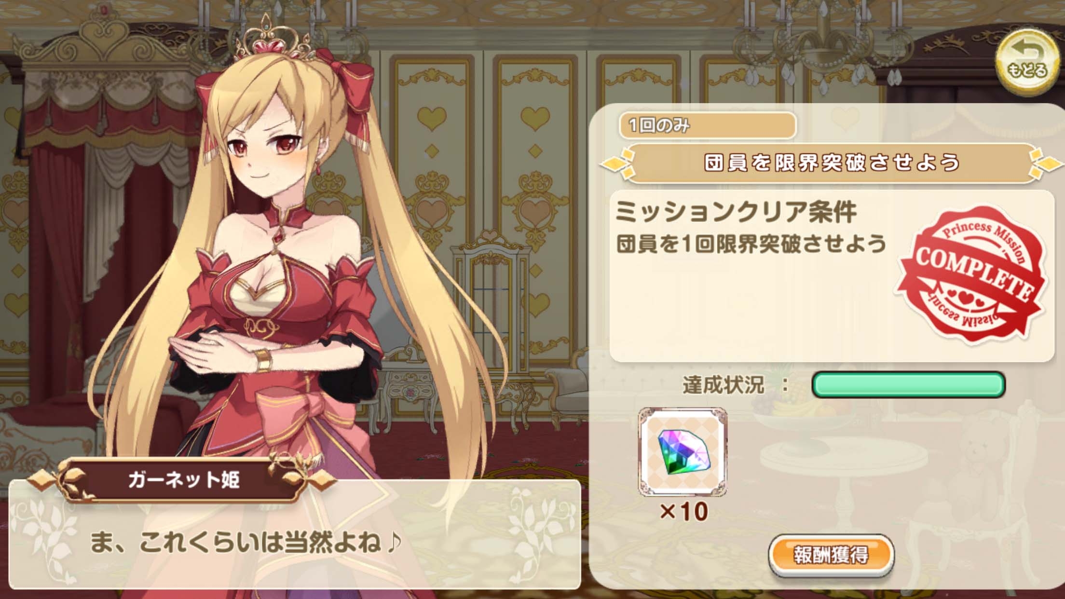This screenshot has width=1065, height=599.
Task: Tap the 団員を1回限界突破させよう condition text
Action: (x=751, y=244)
